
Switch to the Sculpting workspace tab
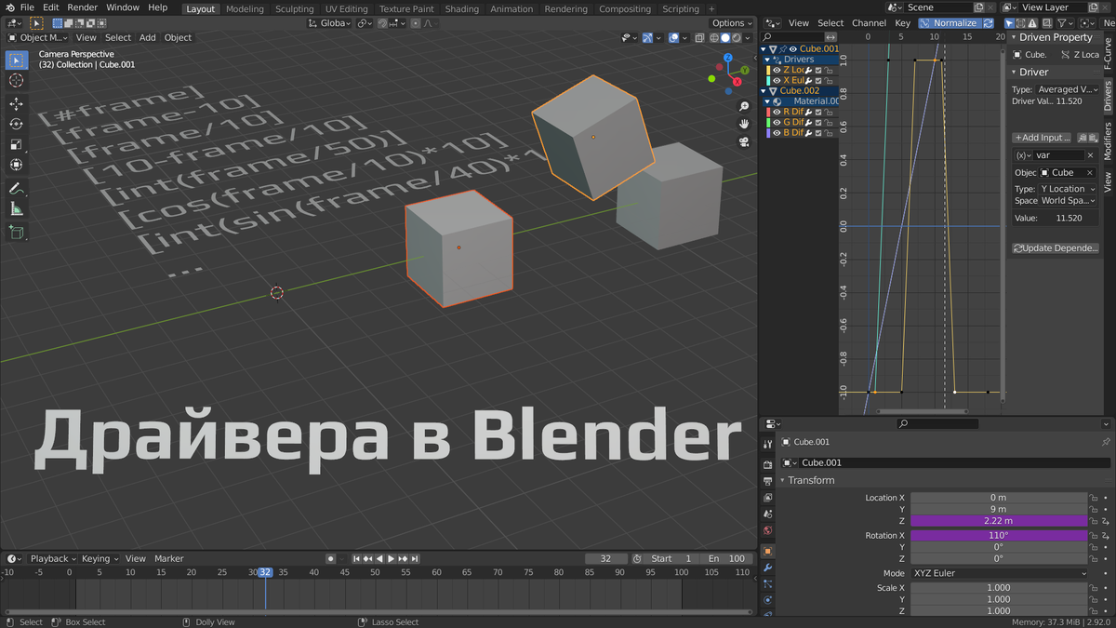point(294,8)
